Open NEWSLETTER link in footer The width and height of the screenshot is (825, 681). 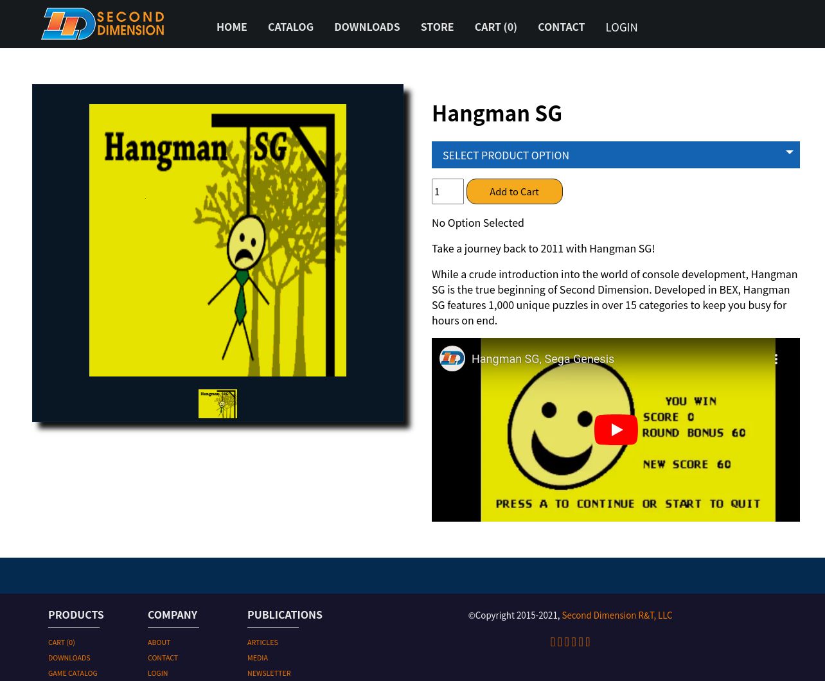(x=269, y=673)
